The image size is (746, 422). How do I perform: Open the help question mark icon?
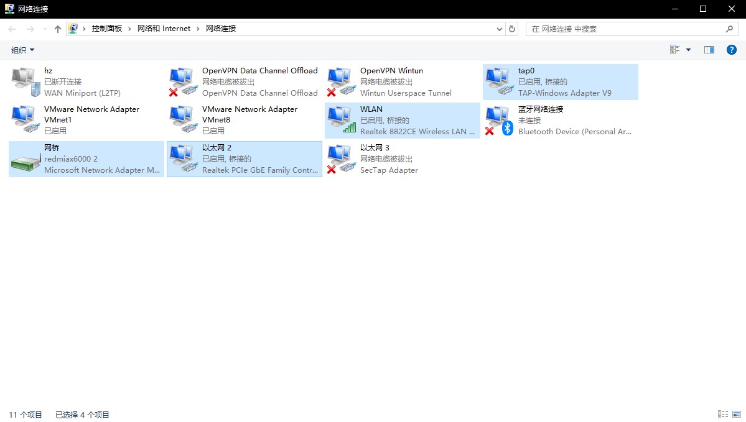tap(732, 50)
